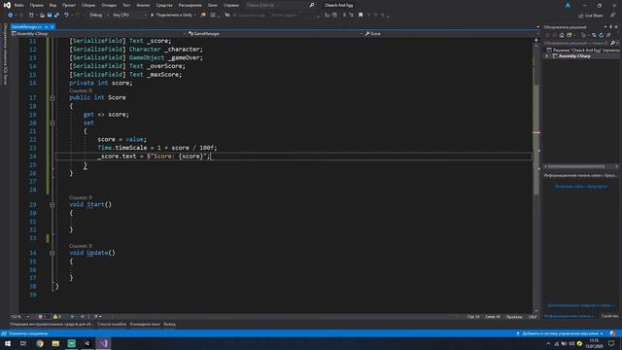Collapse the Start method at line 29
The width and height of the screenshot is (622, 350).
pyautogui.click(x=52, y=205)
